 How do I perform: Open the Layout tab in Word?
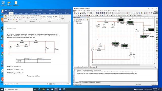point(26,13)
